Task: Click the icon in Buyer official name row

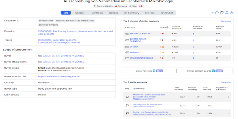Action: pos(40,62)
